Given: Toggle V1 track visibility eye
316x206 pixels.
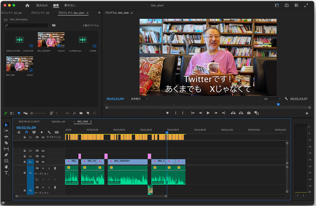Looking at the screenshot, I should (43, 162).
